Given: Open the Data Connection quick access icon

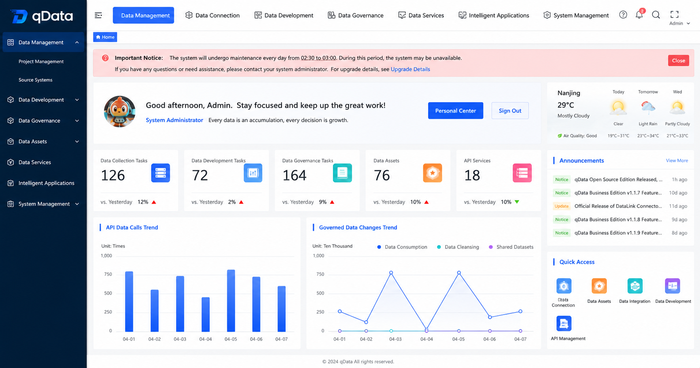Looking at the screenshot, I should tap(564, 286).
